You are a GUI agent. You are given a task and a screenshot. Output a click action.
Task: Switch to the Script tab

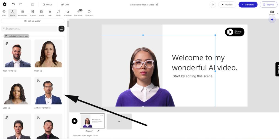pos(4,13)
